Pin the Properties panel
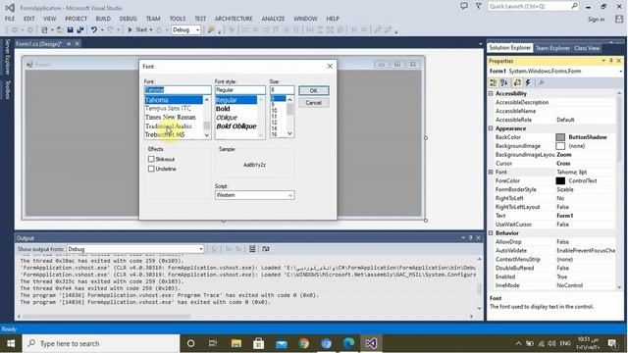Image resolution: width=628 pixels, height=353 pixels. pos(611,61)
